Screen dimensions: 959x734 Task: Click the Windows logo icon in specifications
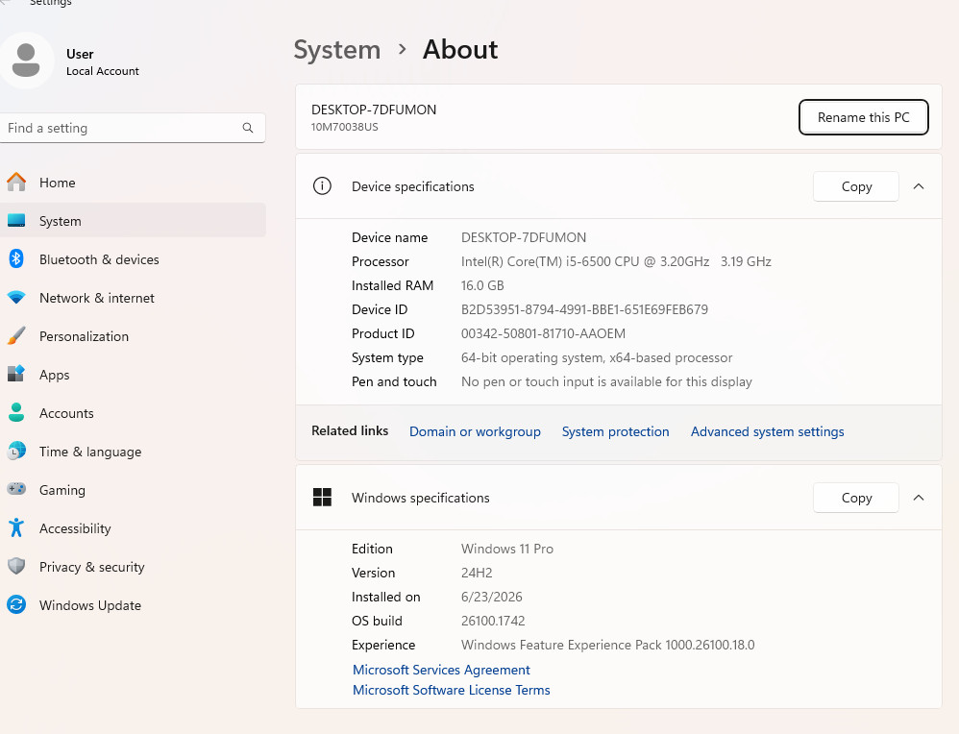322,498
